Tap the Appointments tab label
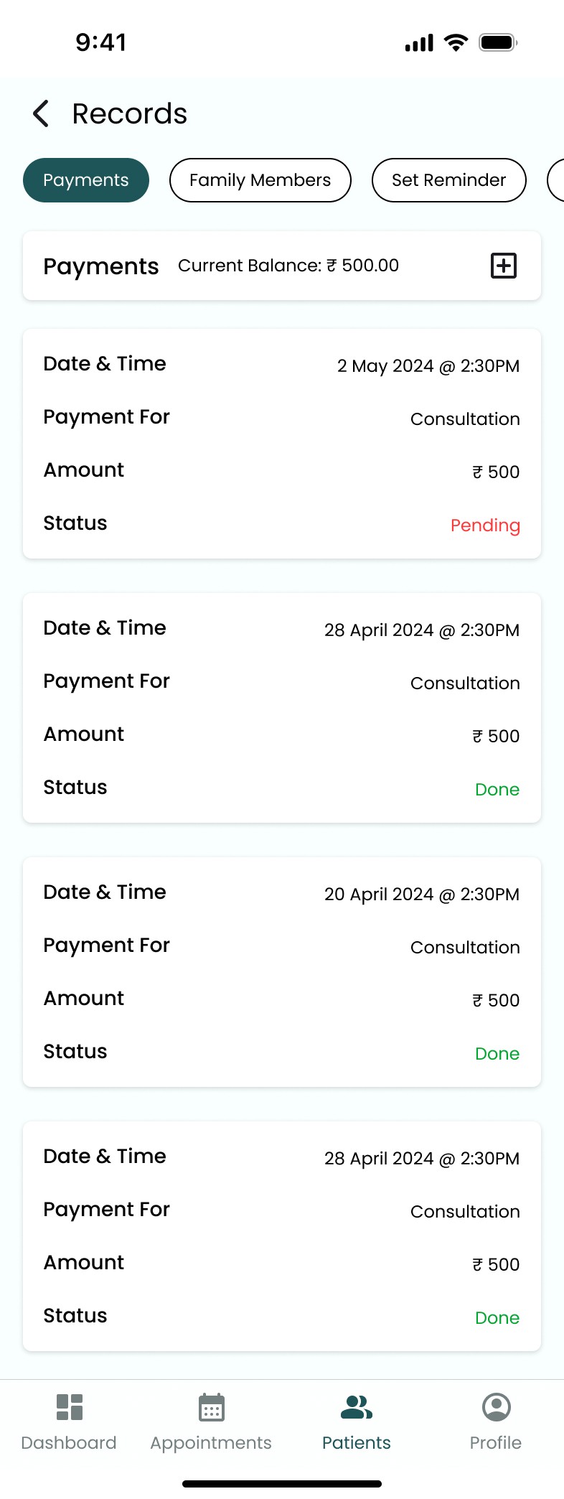Screen dimensions: 564x1499 click(x=211, y=1443)
